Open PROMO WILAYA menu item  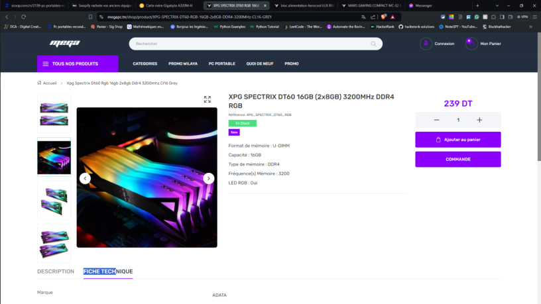click(x=183, y=64)
